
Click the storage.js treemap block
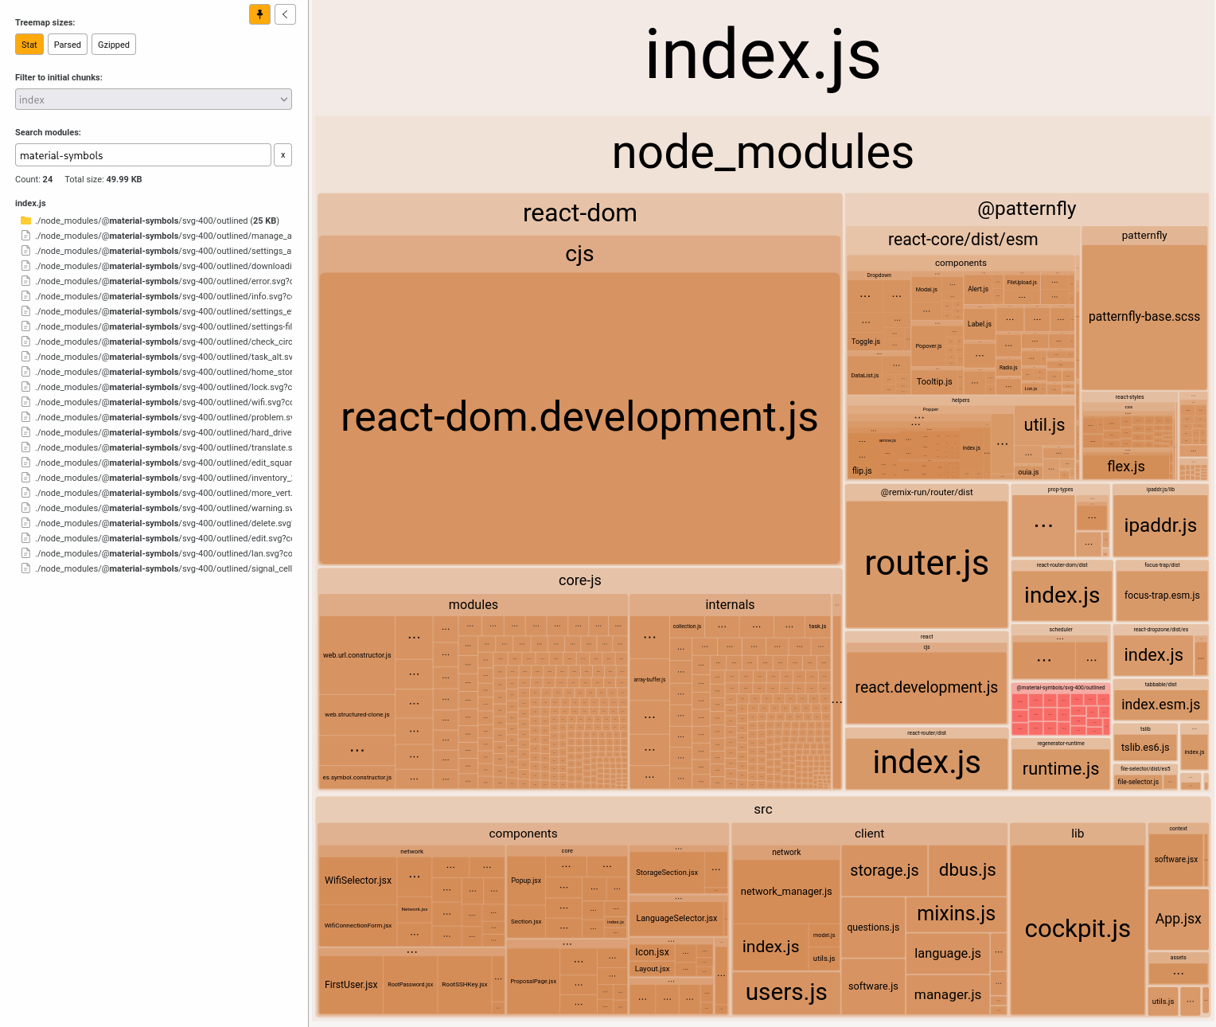point(884,871)
